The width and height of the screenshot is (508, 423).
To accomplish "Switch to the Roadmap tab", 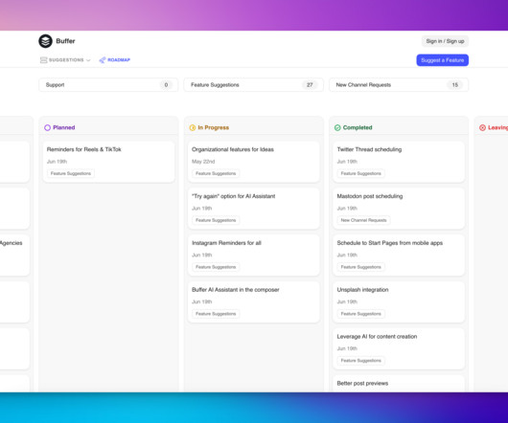I will [x=115, y=60].
